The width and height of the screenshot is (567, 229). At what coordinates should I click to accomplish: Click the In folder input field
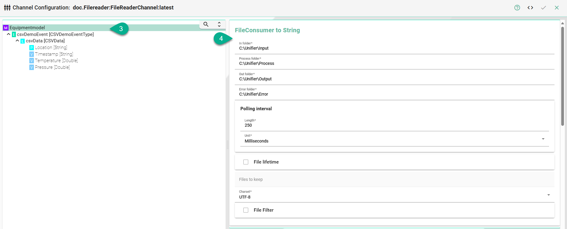pos(394,48)
